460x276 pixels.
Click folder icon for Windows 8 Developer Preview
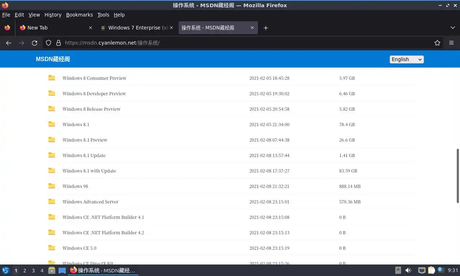(x=52, y=93)
